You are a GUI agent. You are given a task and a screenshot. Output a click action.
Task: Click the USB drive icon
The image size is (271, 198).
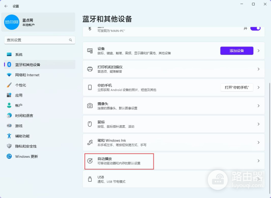point(90,179)
